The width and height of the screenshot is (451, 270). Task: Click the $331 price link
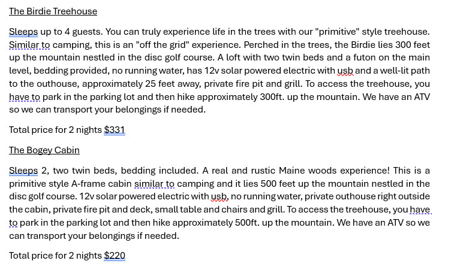[114, 130]
